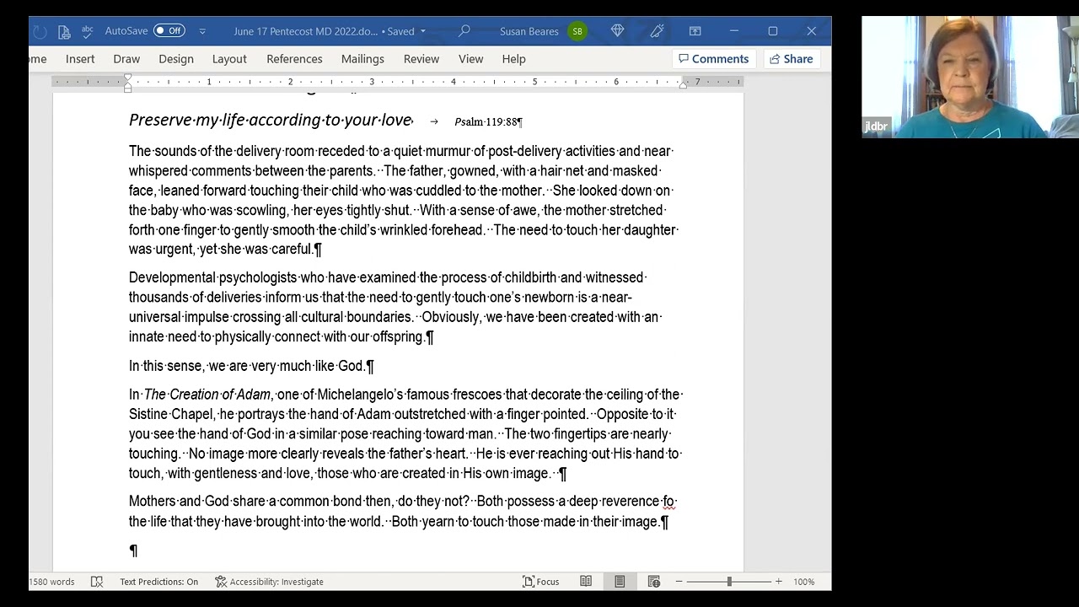This screenshot has height=607, width=1079.
Task: Click the proofing book icon in status bar
Action: click(x=97, y=582)
